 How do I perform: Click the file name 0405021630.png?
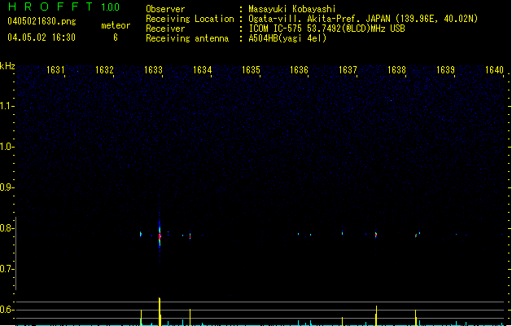[42, 21]
